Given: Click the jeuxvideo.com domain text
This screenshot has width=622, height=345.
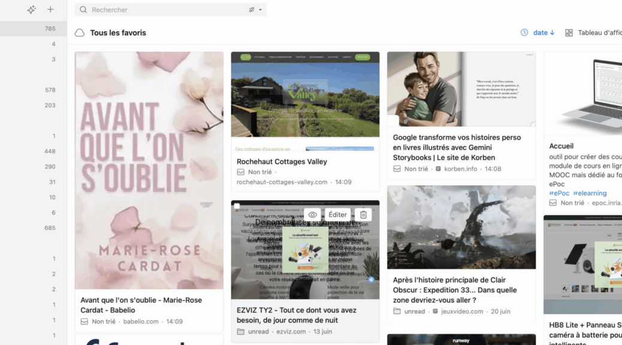Looking at the screenshot, I should pyautogui.click(x=462, y=311).
